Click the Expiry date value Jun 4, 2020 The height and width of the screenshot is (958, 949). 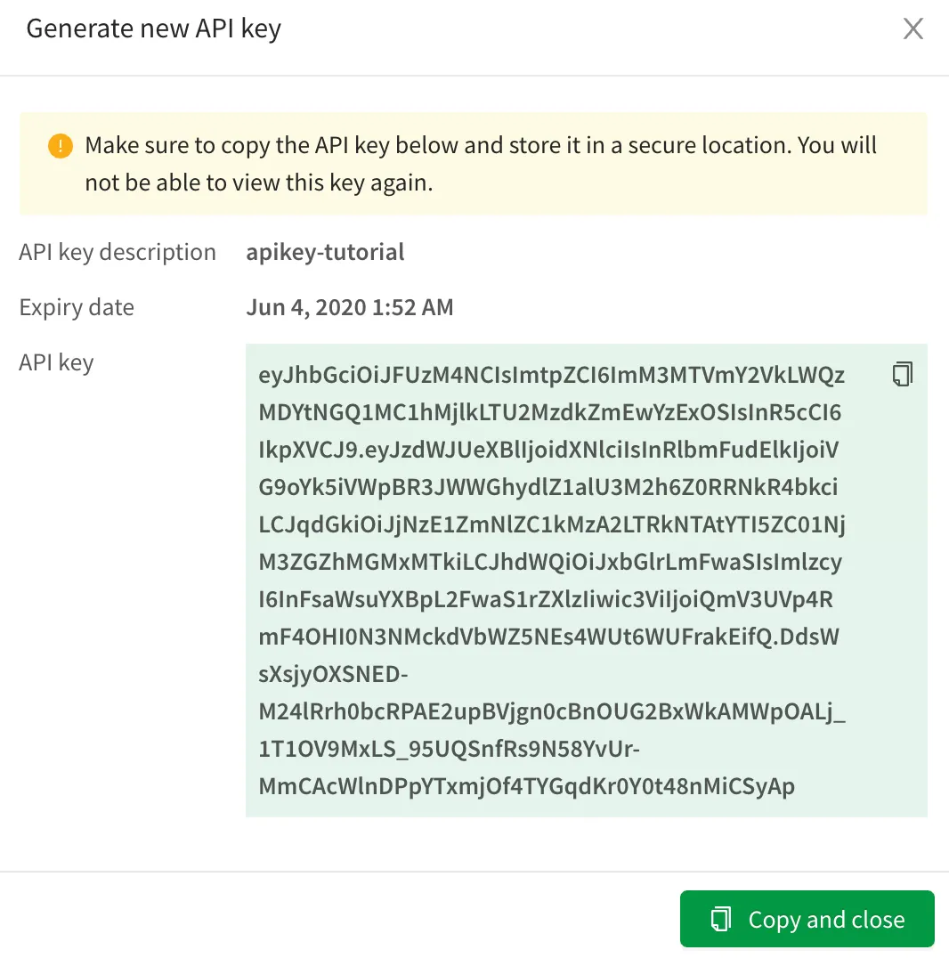[349, 307]
